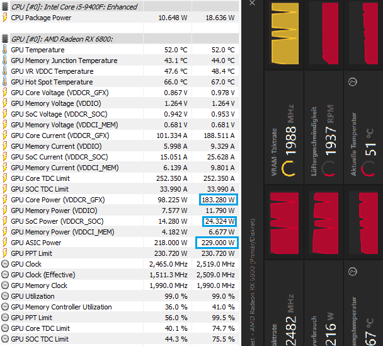Click the yellow VRAM clock history graph
The height and width of the screenshot is (346, 383).
coord(285,34)
